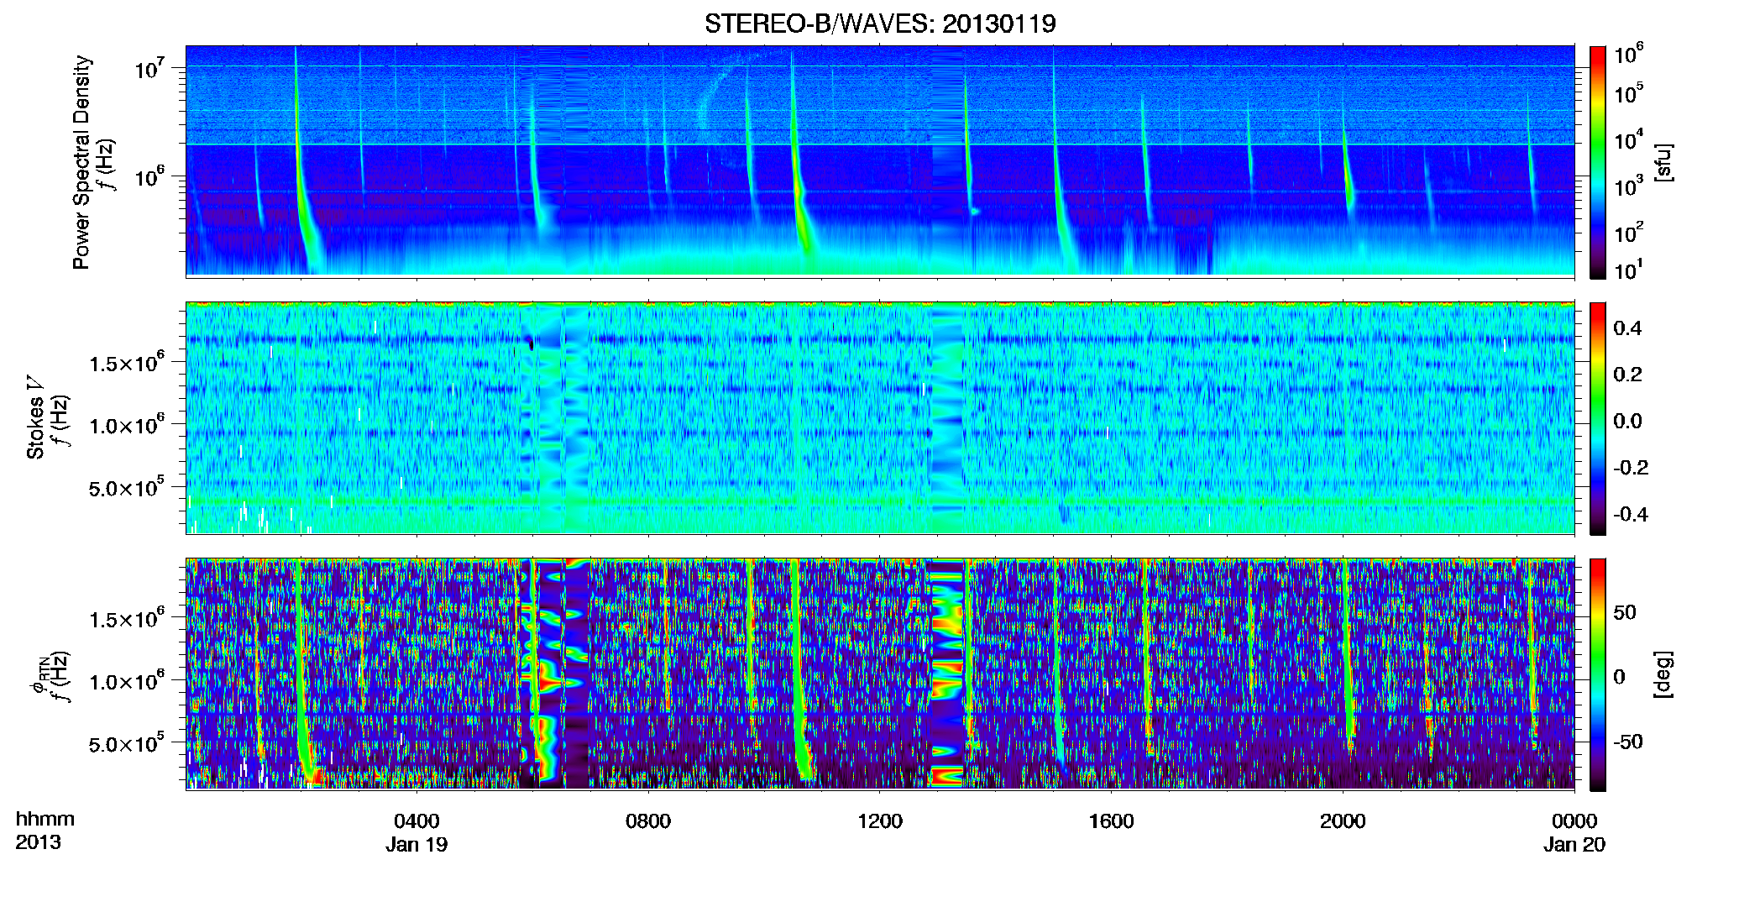Click 5.0×10^5 tick on phi RTN panel
This screenshot has height=907, width=1760.
pos(127,742)
